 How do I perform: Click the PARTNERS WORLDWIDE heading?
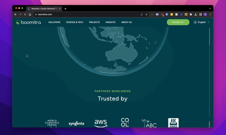pos(113,91)
